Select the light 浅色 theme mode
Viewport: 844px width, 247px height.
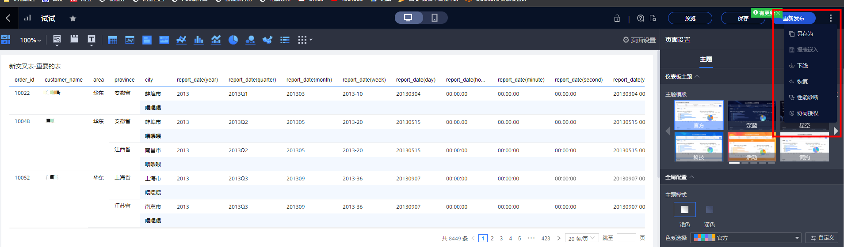[684, 210]
